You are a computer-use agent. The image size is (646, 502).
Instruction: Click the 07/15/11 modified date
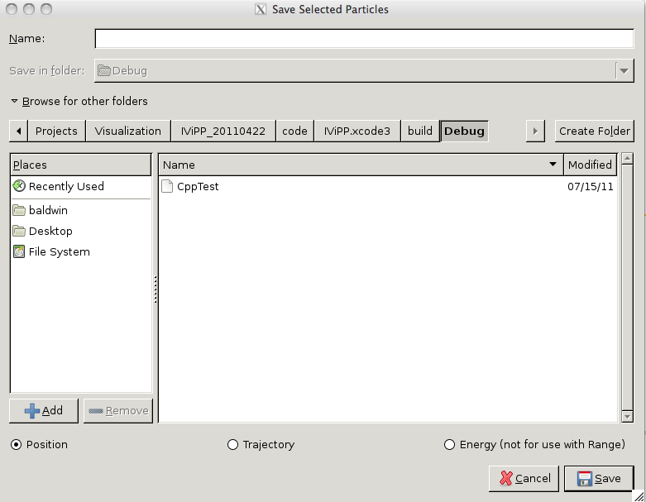point(590,187)
